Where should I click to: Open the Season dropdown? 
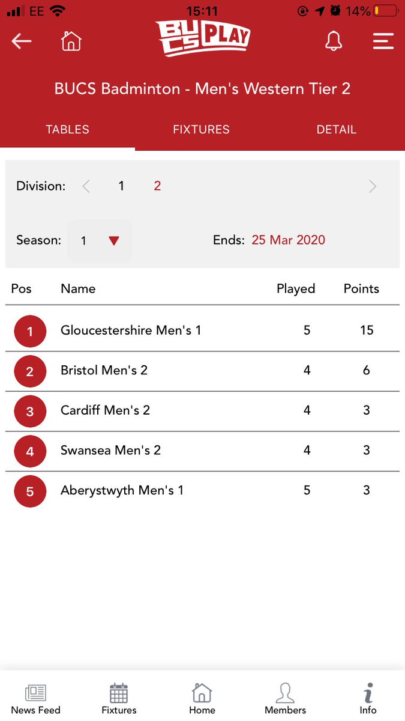pos(100,240)
